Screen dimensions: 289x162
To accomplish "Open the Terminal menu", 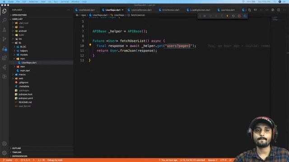I will 65,2.
